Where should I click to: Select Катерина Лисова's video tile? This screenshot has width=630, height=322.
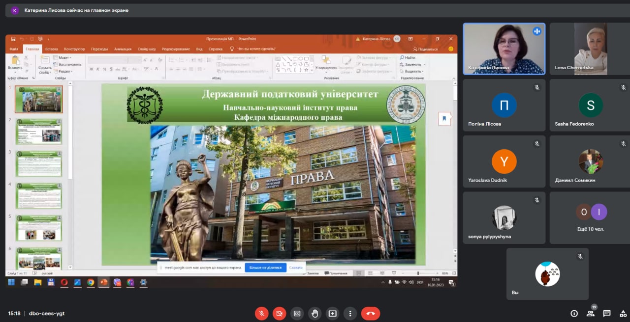(504, 49)
